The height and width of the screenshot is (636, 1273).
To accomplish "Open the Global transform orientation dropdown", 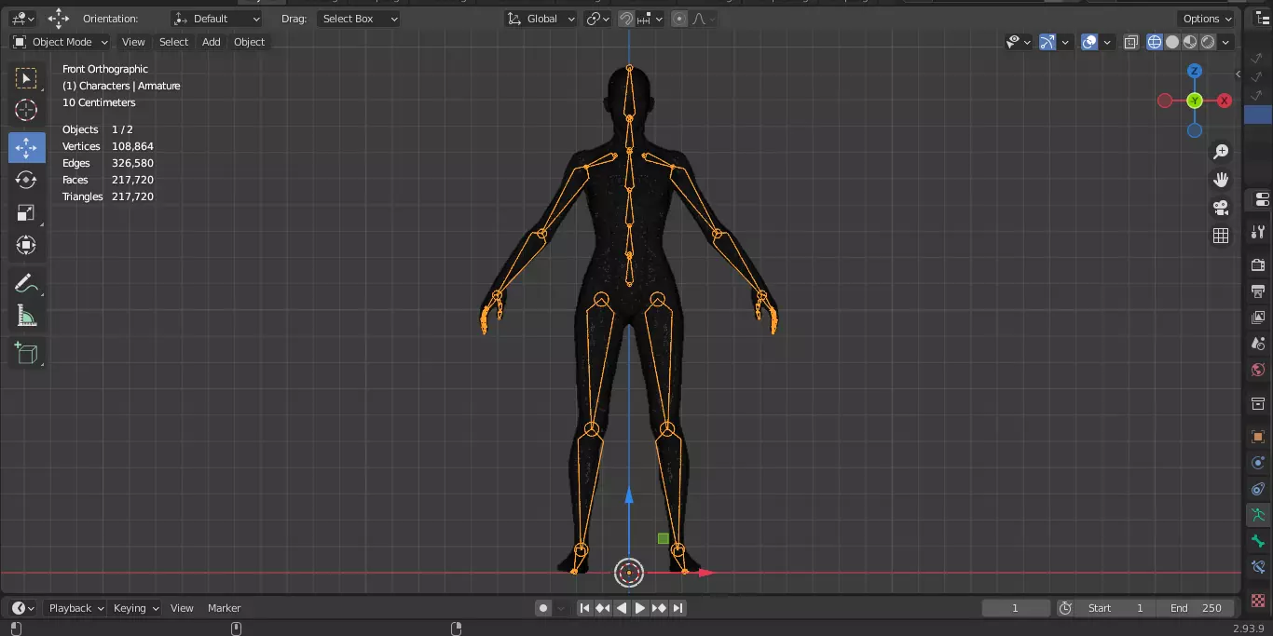I will point(541,19).
